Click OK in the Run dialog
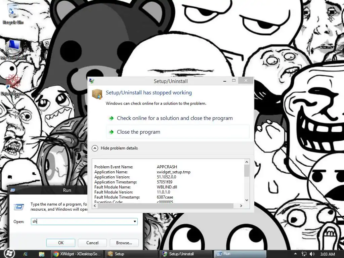Image resolution: width=344 pixels, height=258 pixels. pyautogui.click(x=61, y=243)
